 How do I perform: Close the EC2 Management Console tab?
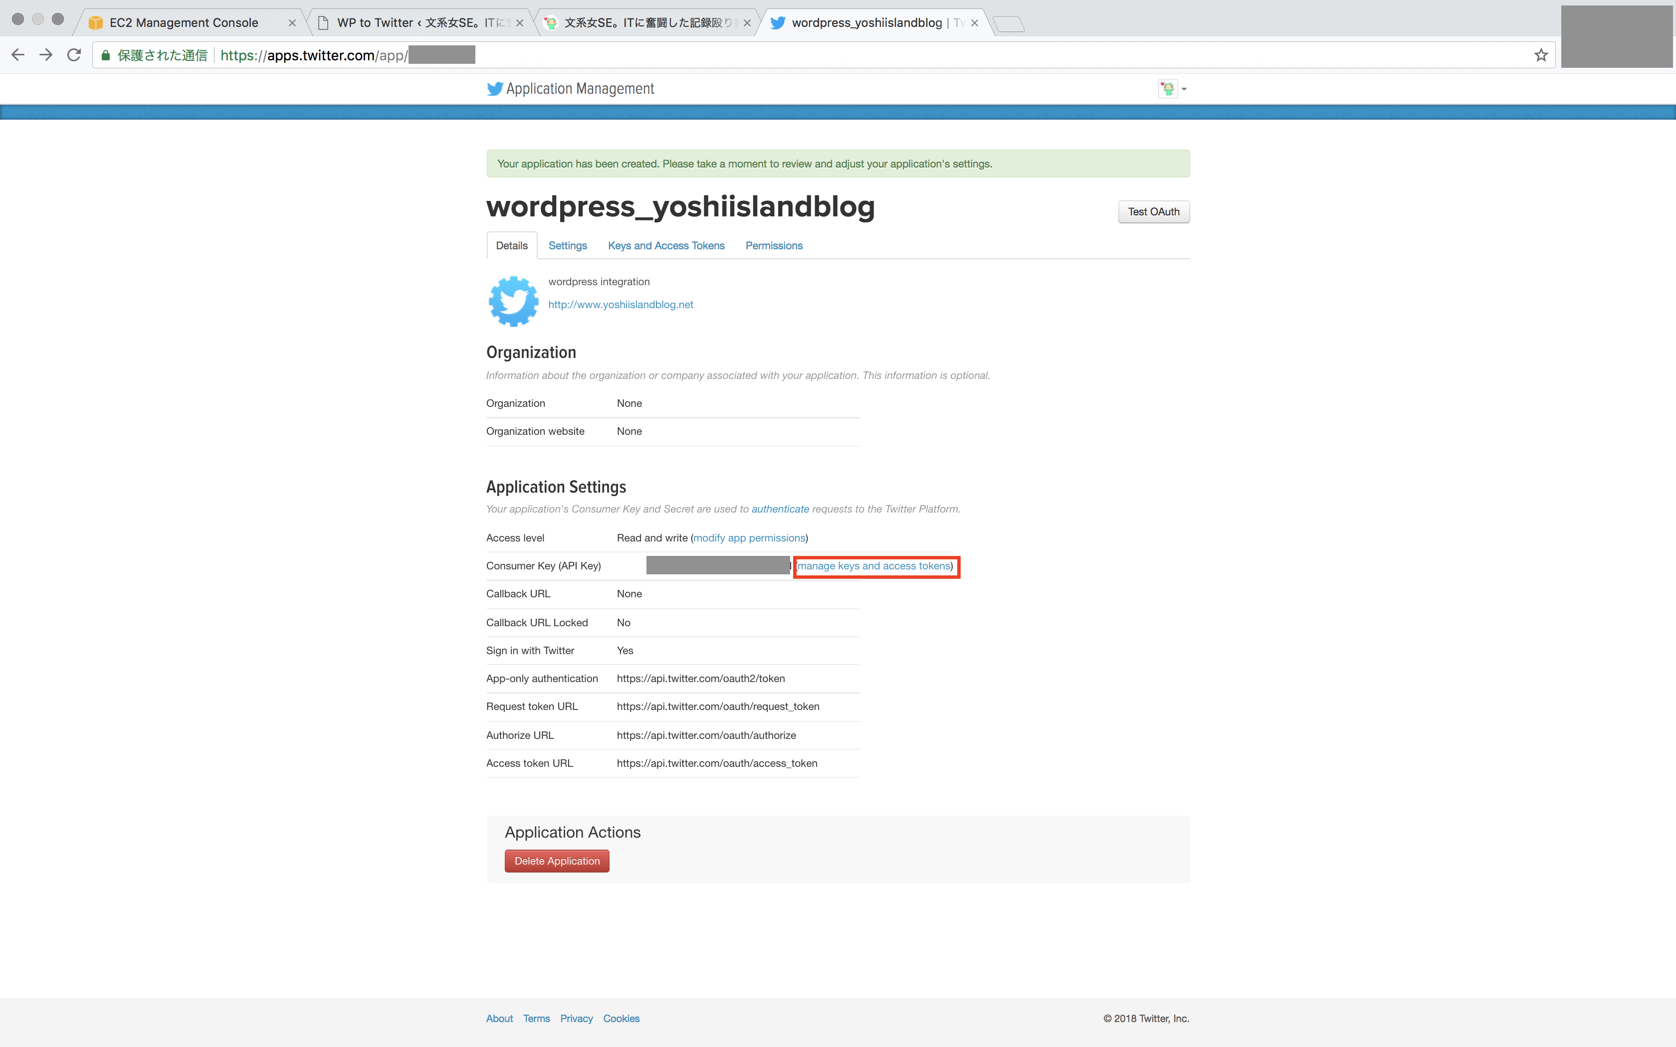[x=292, y=23]
